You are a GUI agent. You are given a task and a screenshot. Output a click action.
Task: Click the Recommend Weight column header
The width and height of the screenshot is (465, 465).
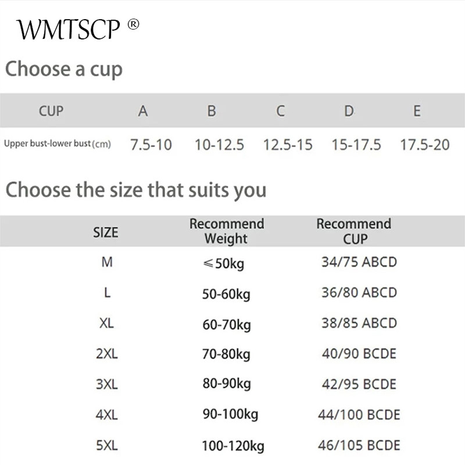tap(227, 231)
